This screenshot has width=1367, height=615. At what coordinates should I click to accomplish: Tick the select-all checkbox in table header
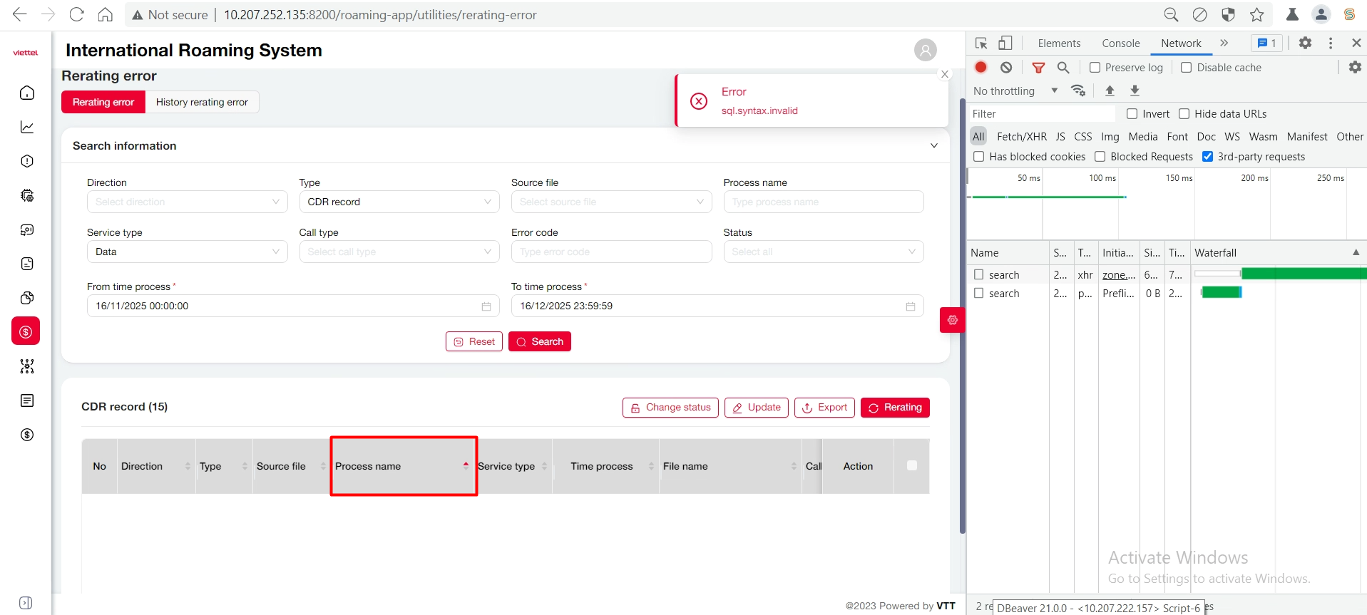911,465
